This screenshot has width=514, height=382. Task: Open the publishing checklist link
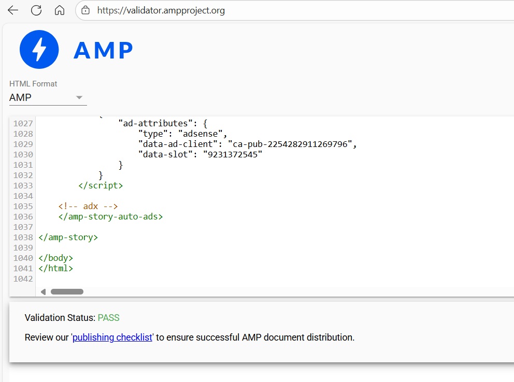point(112,337)
